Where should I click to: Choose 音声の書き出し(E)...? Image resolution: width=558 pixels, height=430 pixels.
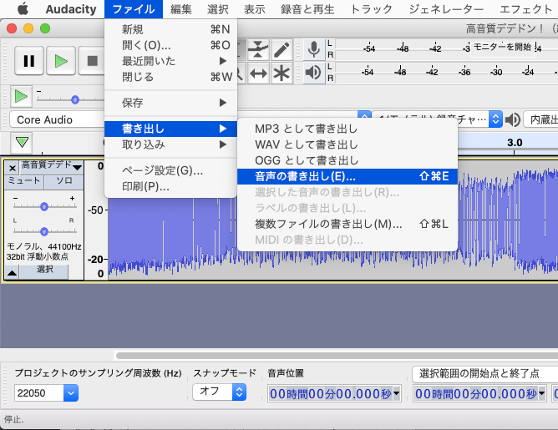pos(347,176)
